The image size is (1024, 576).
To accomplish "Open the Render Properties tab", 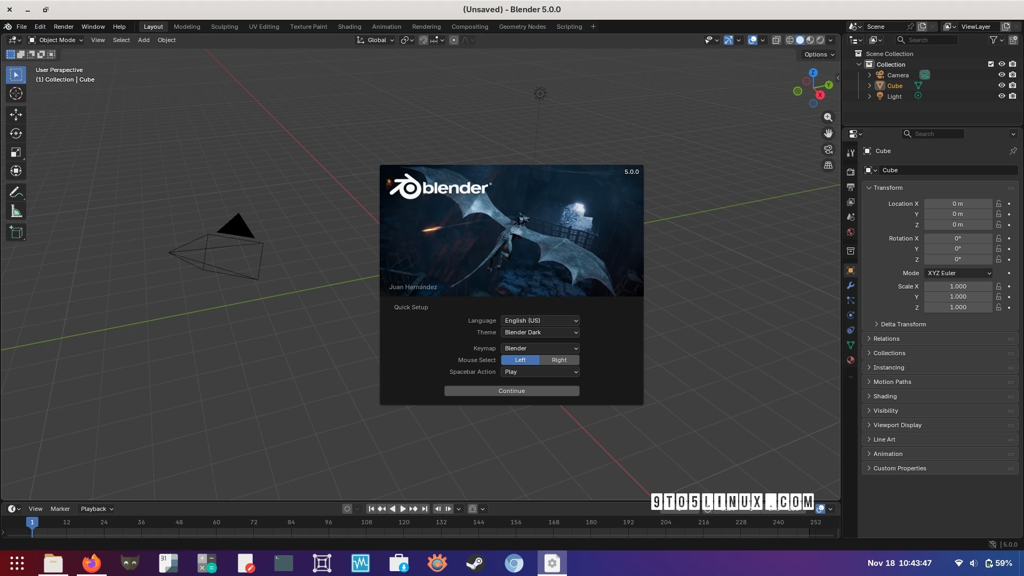I will point(850,172).
